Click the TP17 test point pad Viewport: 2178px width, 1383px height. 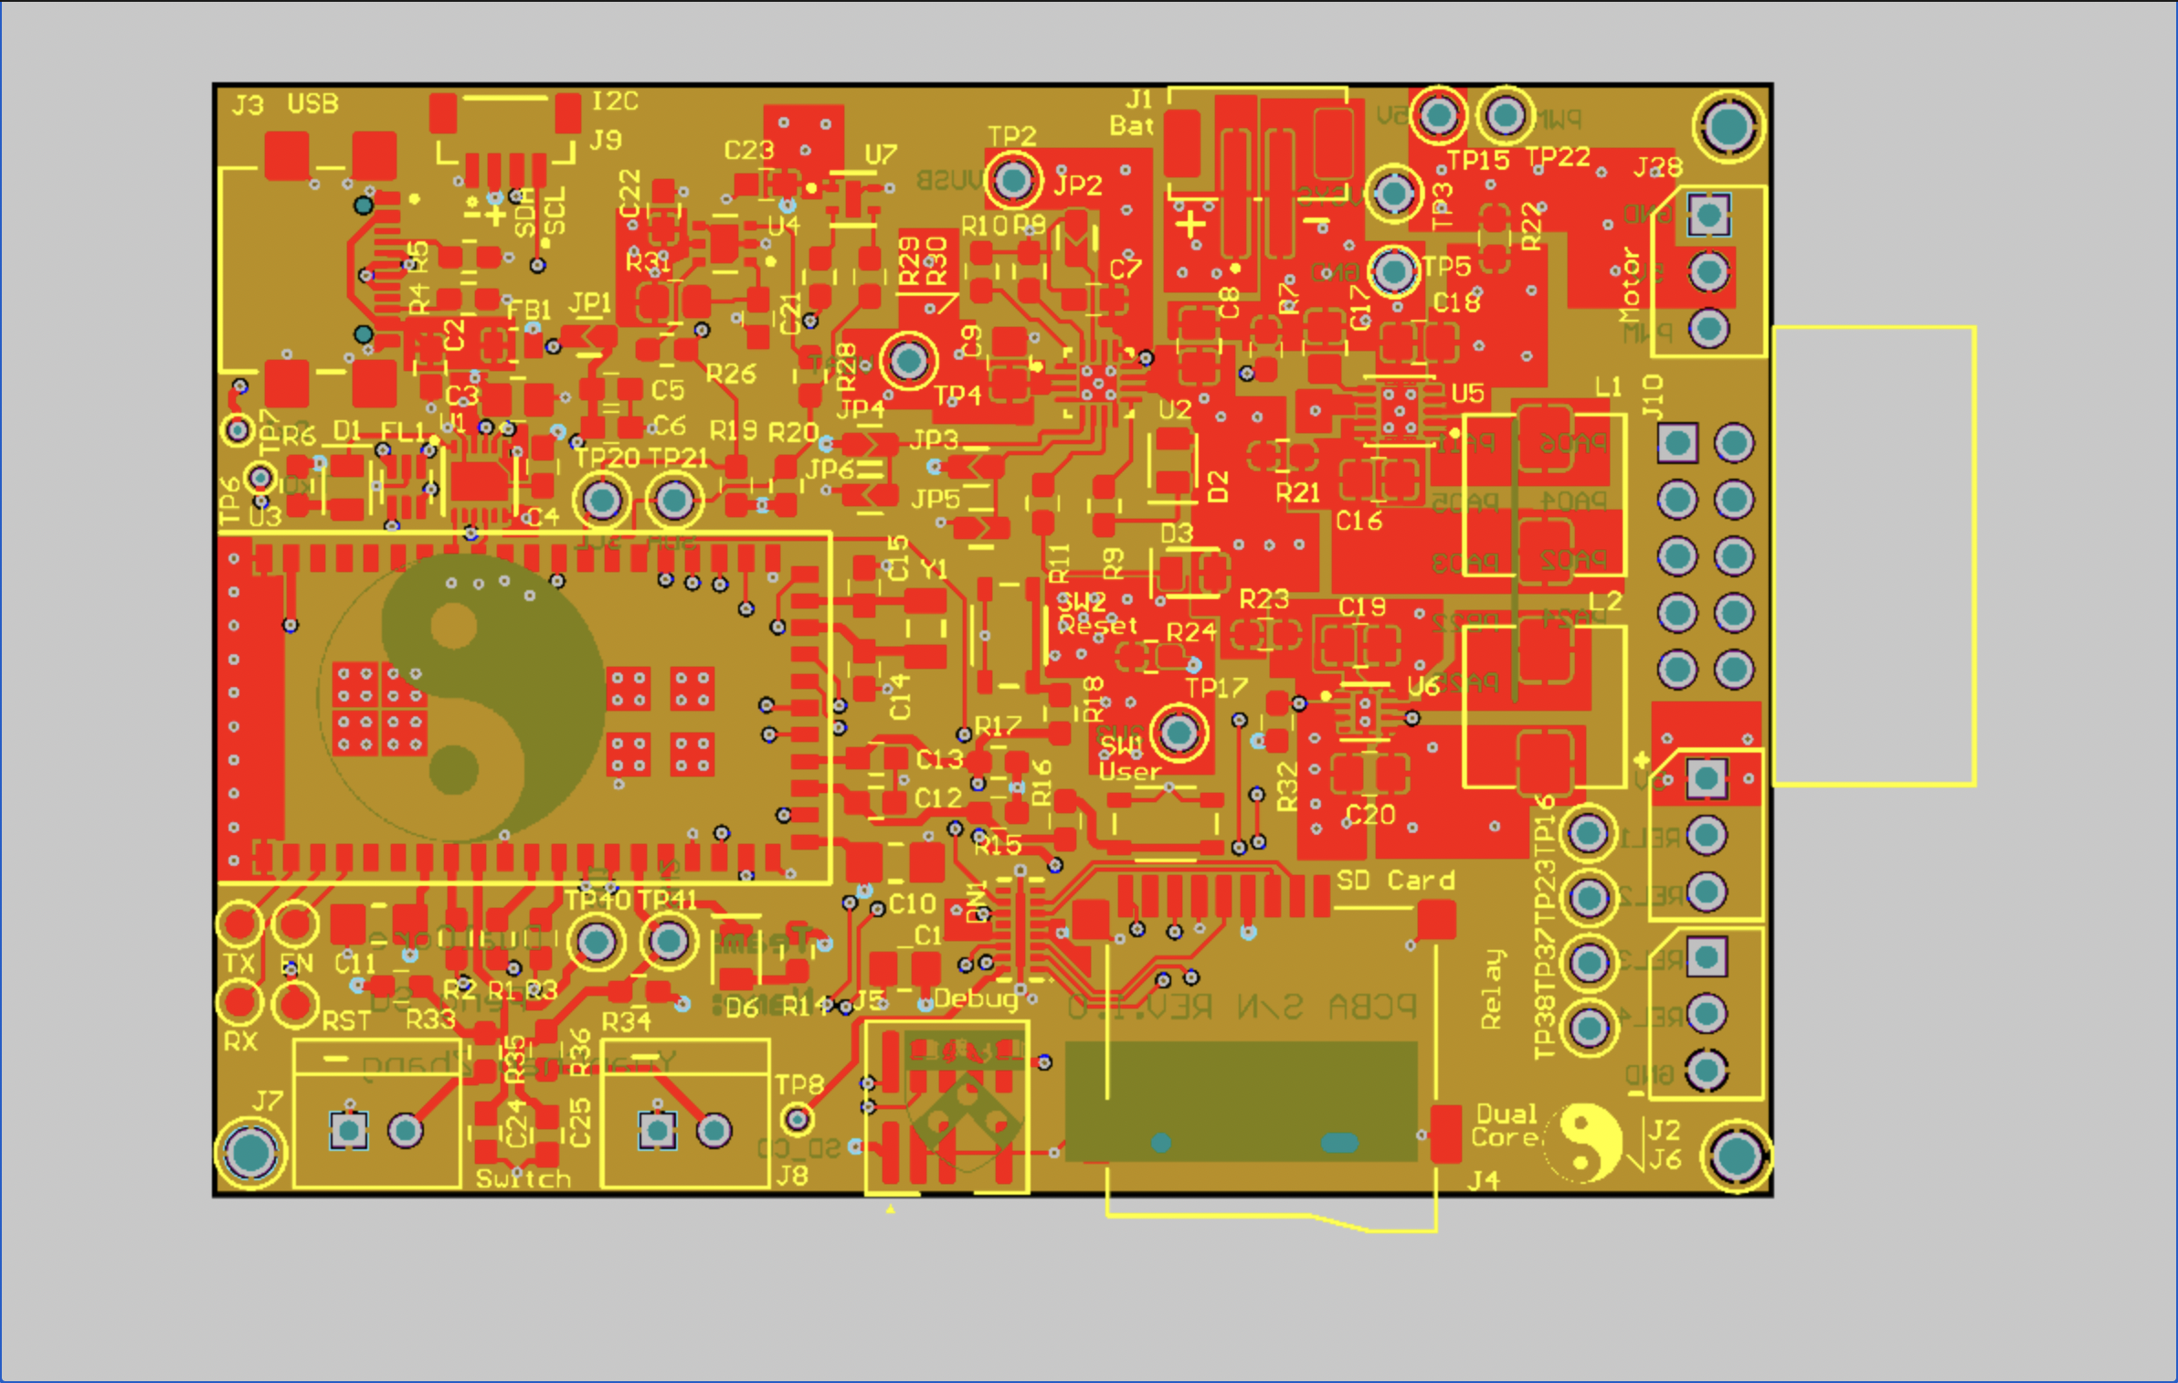tap(1179, 732)
